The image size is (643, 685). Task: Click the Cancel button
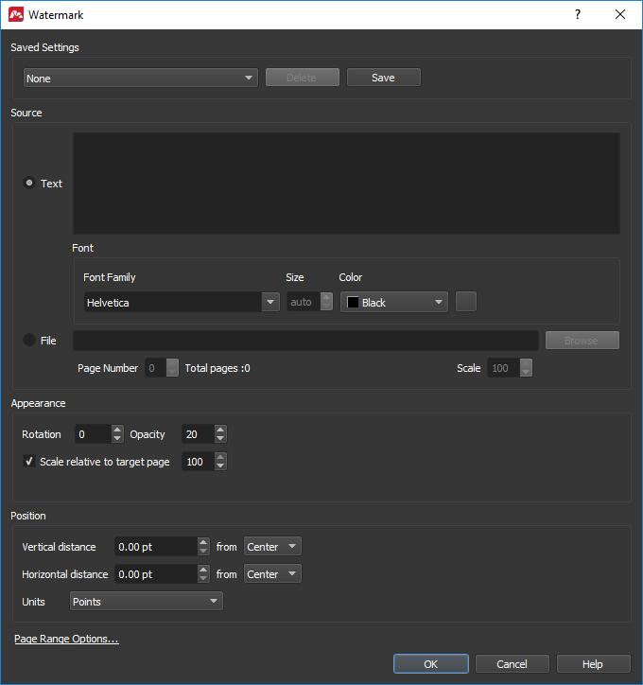(512, 664)
